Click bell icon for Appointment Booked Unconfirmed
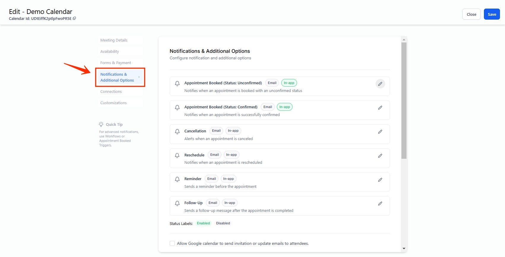The width and height of the screenshot is (505, 257). pos(177,83)
